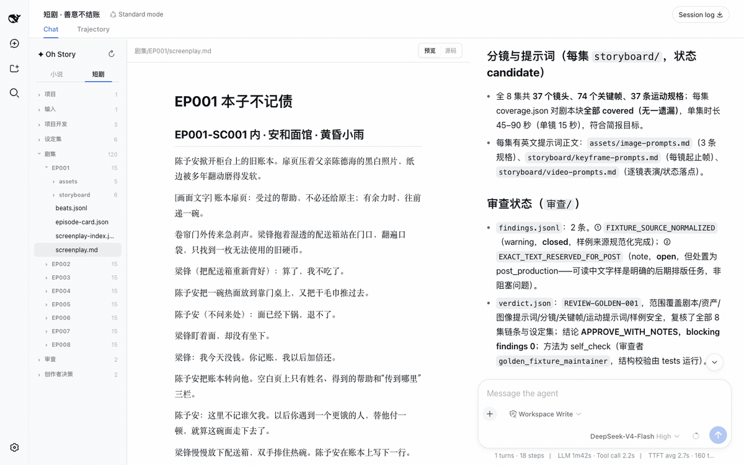744x465 pixels.
Task: Select the 小说 tab
Action: (57, 74)
